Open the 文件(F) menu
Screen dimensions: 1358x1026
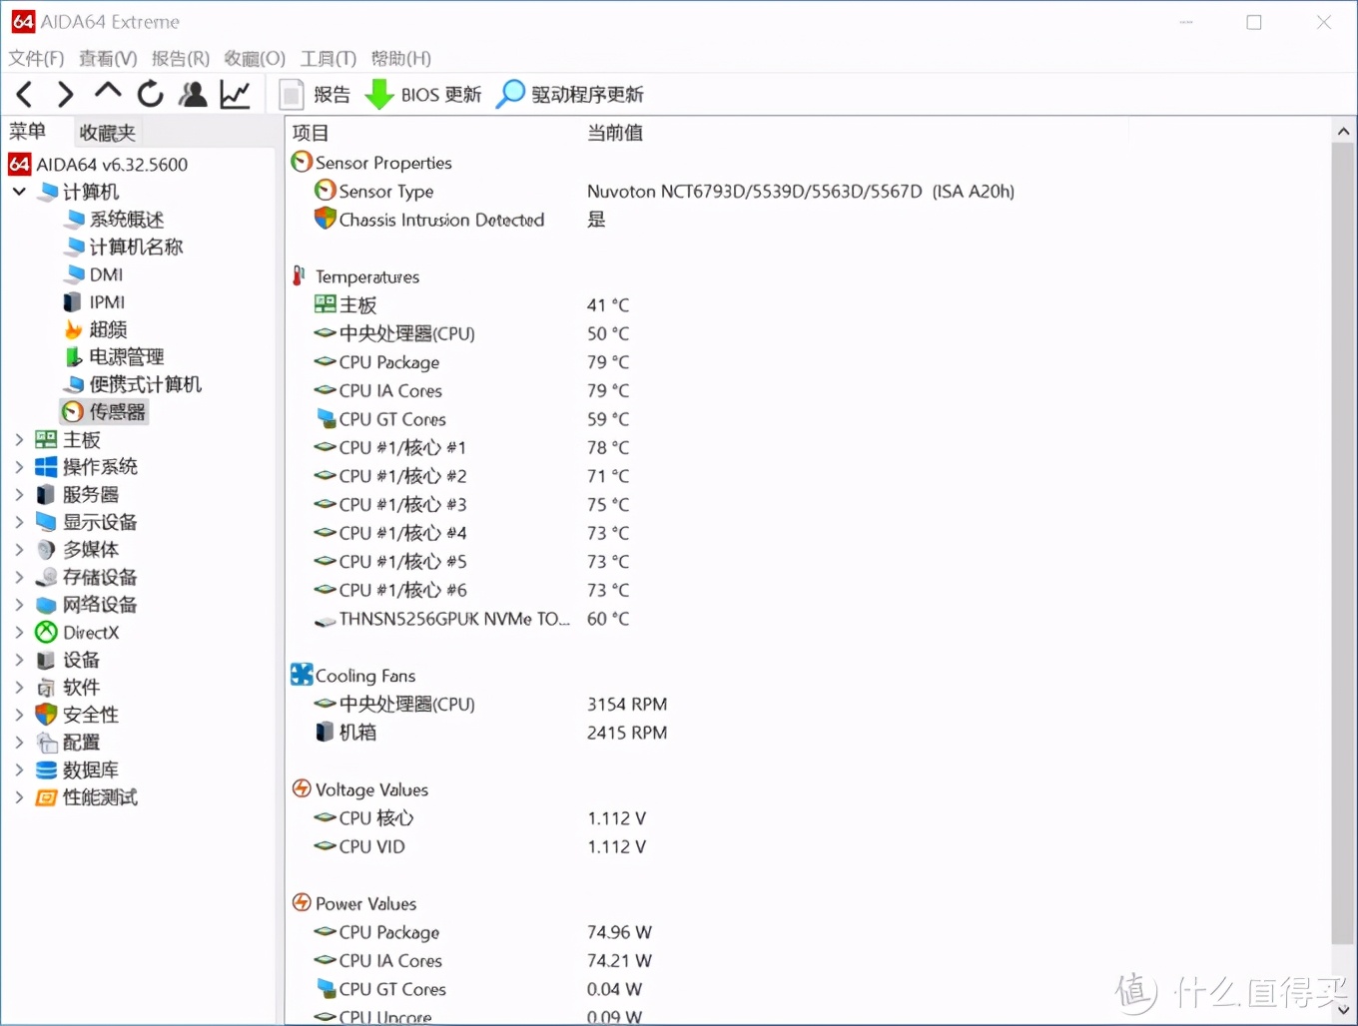click(37, 58)
